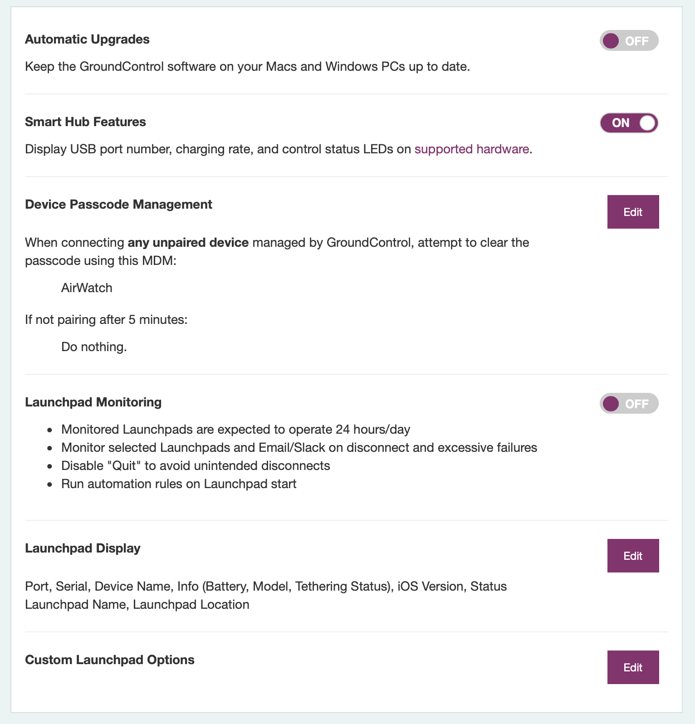Click the "Monitored Launchpads are expected" bullet
695x724 pixels.
[235, 430]
